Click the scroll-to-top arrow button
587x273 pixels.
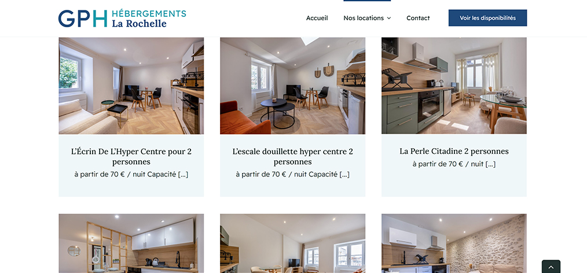551,267
